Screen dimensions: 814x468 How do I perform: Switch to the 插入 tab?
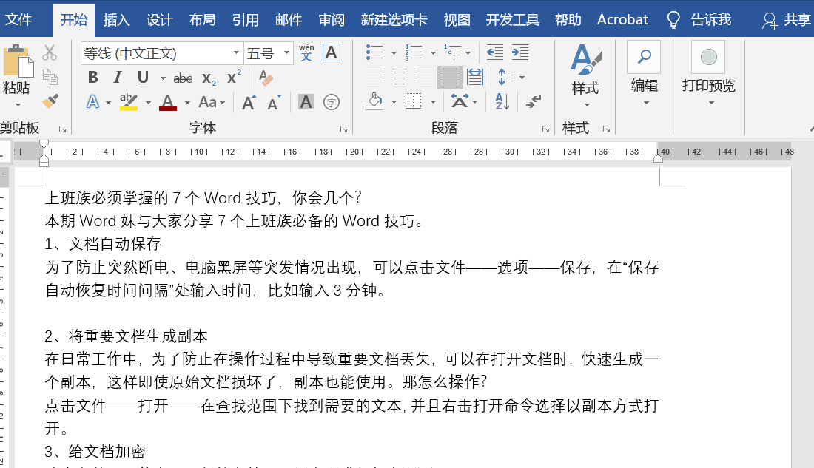pyautogui.click(x=116, y=20)
